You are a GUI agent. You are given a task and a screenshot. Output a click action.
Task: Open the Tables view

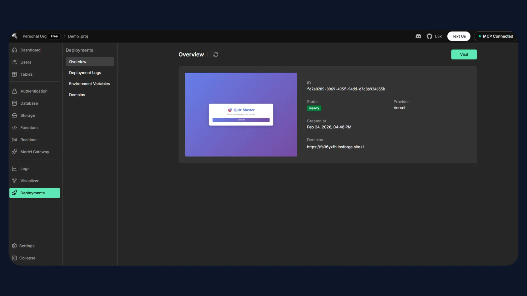pos(26,74)
